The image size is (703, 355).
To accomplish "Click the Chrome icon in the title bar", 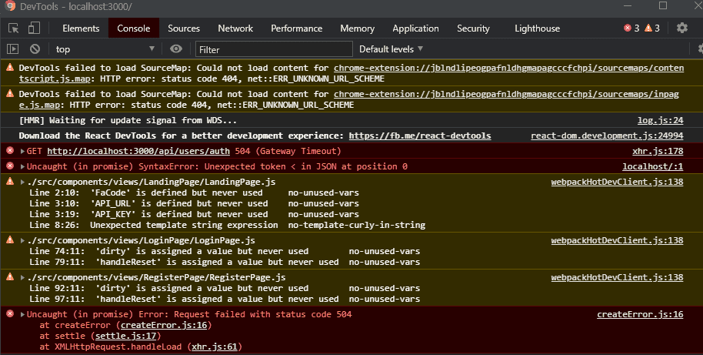I will (10, 6).
